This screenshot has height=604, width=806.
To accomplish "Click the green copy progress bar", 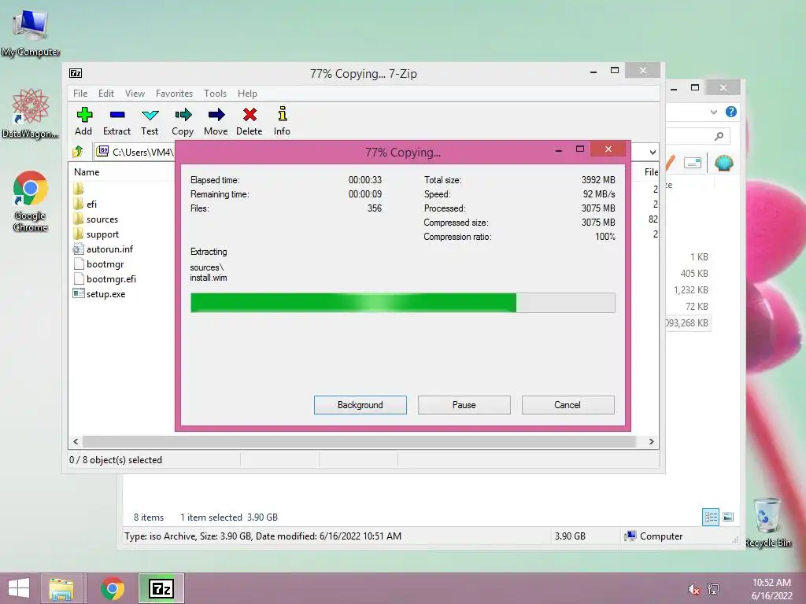I will pyautogui.click(x=402, y=303).
